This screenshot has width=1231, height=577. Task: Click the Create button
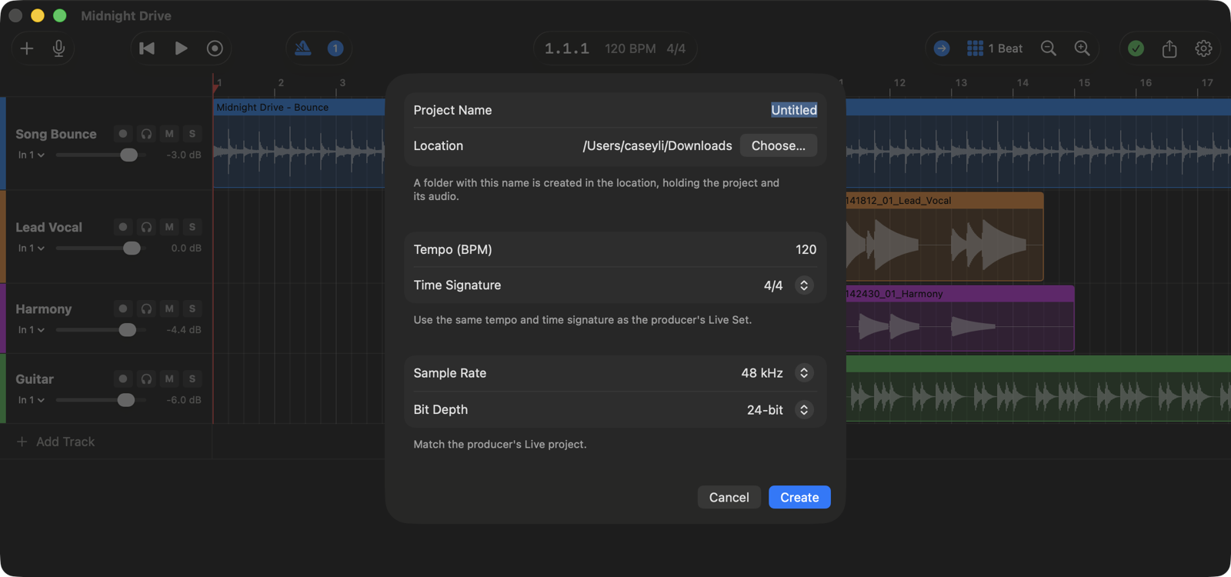click(x=799, y=498)
